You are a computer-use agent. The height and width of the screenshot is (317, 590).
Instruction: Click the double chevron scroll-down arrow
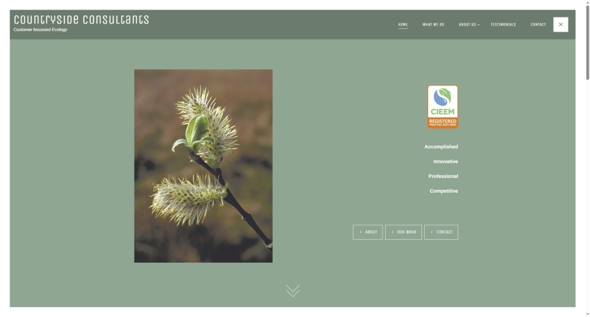292,291
